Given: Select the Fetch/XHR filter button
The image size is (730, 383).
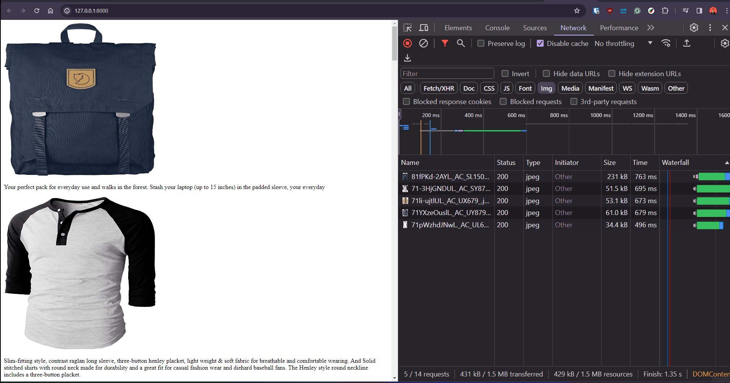Looking at the screenshot, I should coord(438,88).
